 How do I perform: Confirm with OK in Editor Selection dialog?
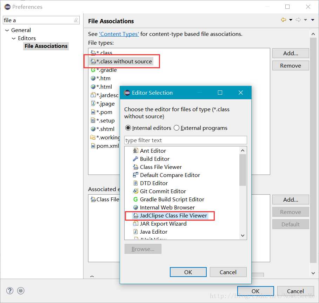coord(188,272)
